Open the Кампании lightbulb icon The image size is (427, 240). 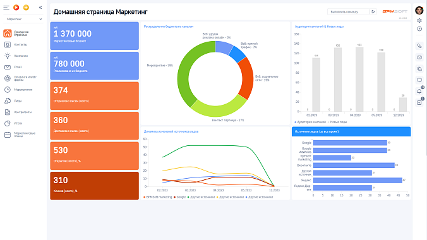(8, 56)
